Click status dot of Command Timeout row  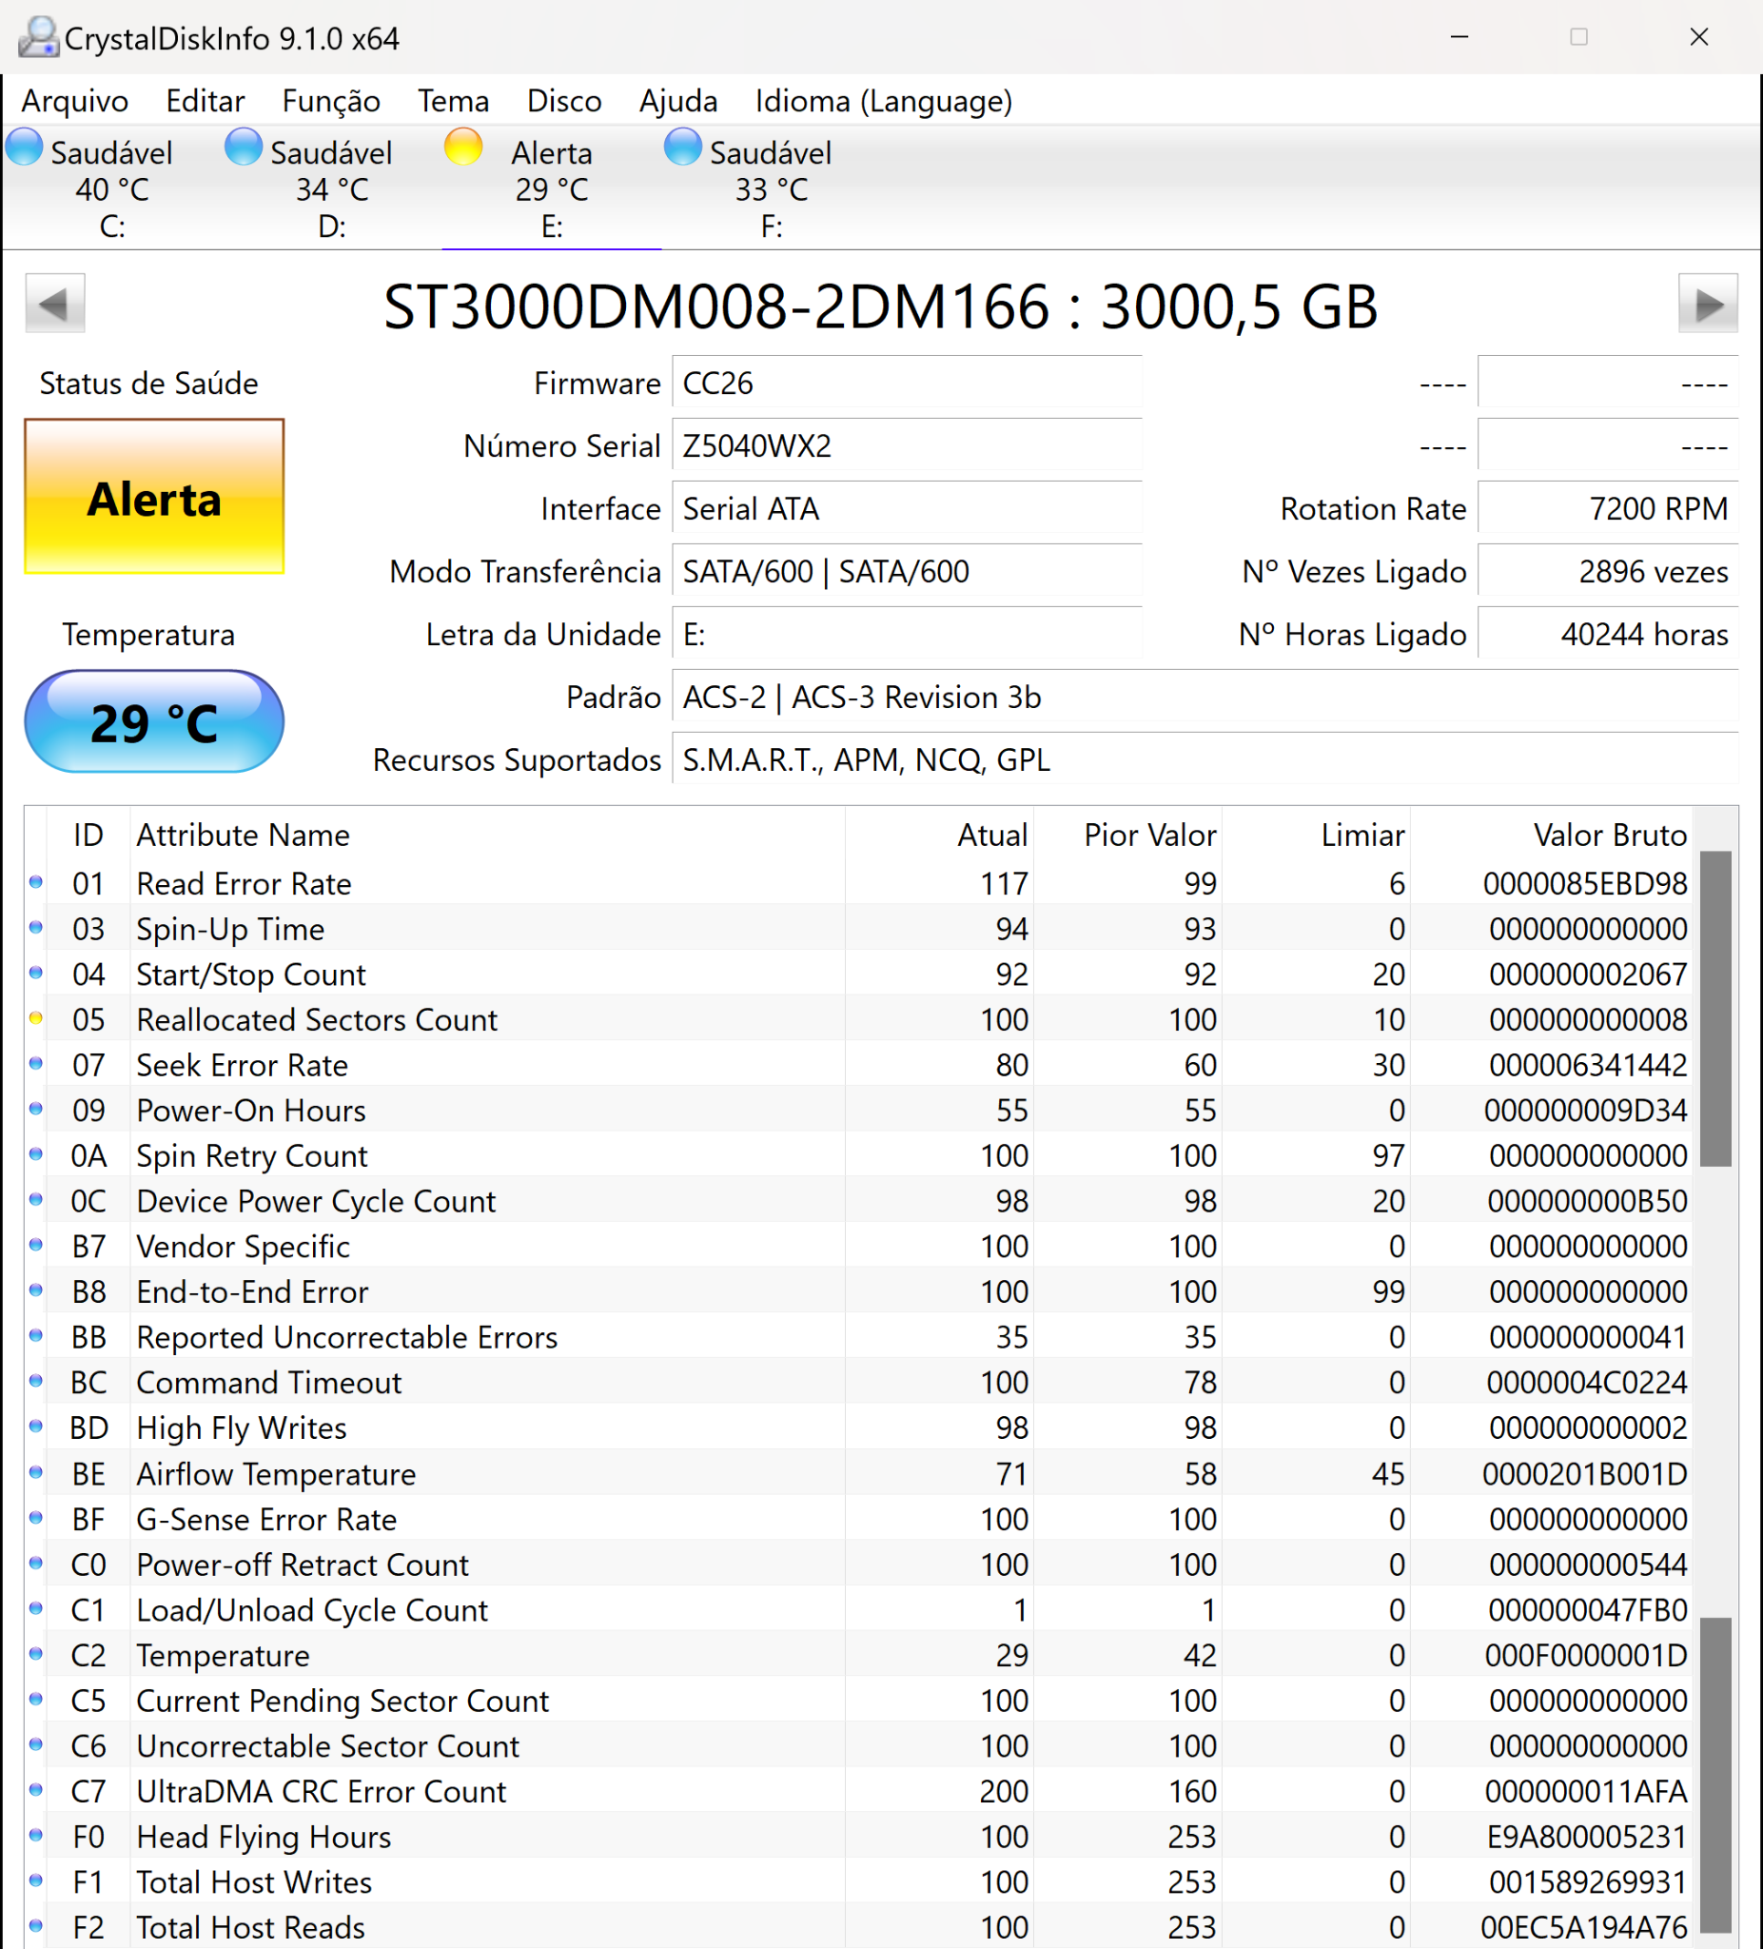point(36,1381)
